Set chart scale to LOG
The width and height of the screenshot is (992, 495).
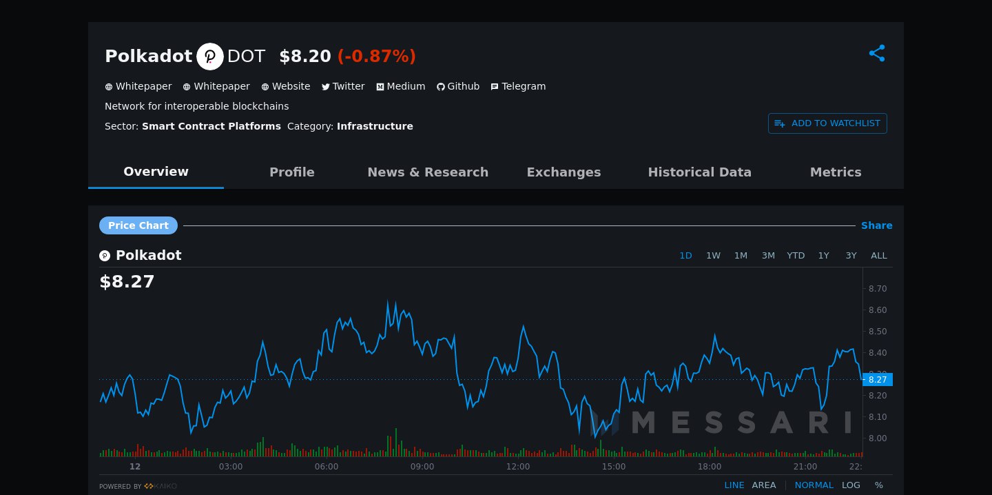coord(851,485)
